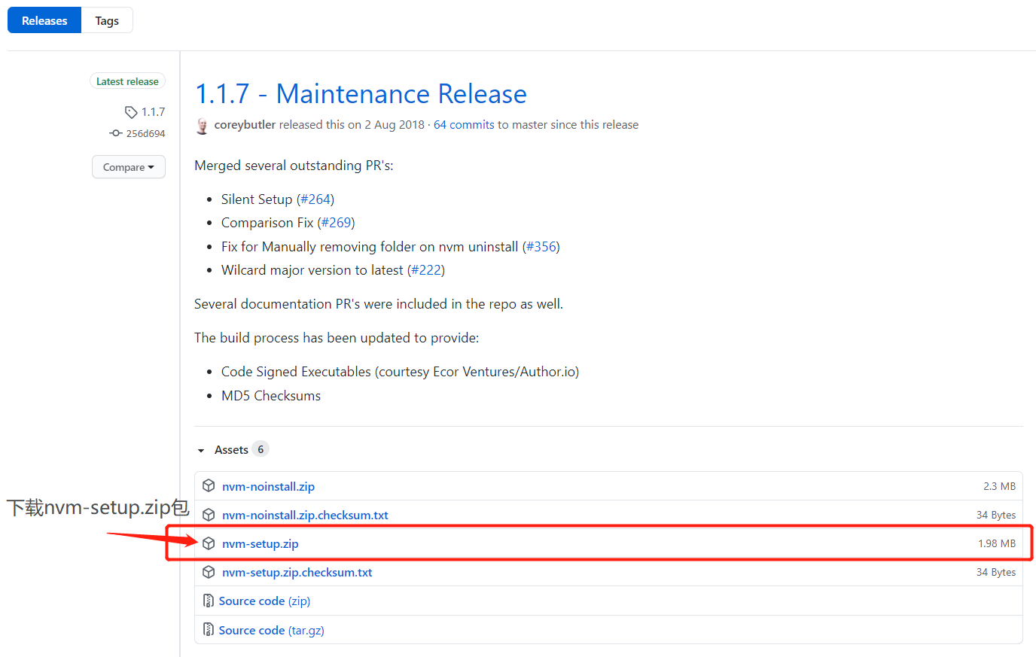Open issue #222 link
This screenshot has width=1036, height=657.
coord(426,270)
